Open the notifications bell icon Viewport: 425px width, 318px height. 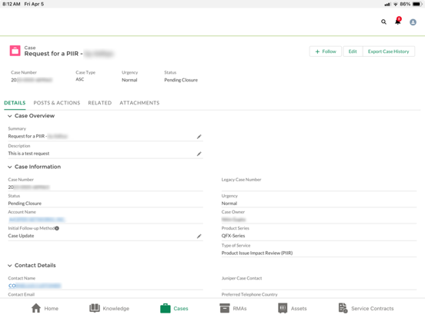pyautogui.click(x=398, y=21)
